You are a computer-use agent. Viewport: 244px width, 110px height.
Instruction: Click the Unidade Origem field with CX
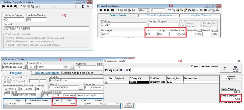coord(14,20)
